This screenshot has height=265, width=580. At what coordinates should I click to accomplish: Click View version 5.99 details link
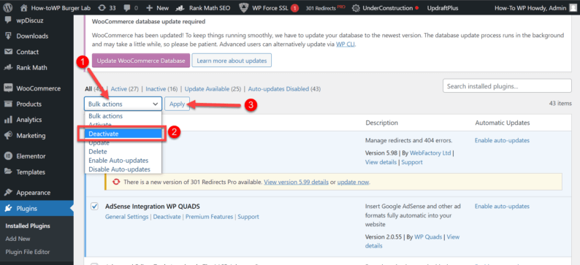coord(297,183)
